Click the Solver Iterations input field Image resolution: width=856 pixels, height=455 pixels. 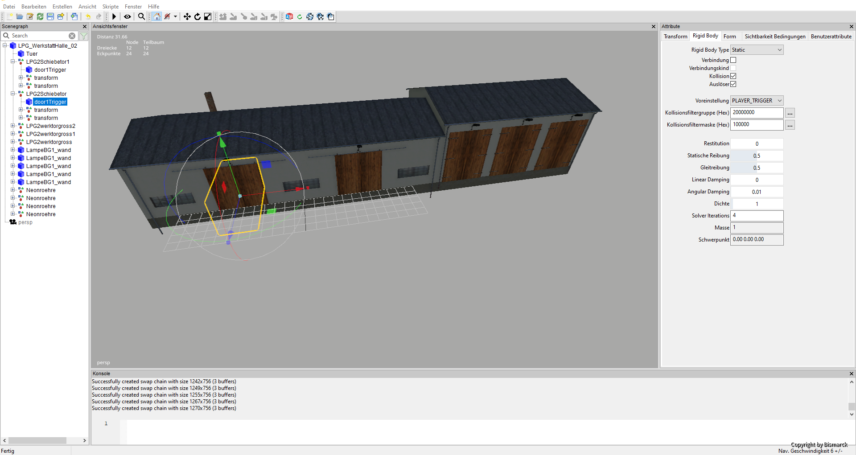(x=757, y=216)
